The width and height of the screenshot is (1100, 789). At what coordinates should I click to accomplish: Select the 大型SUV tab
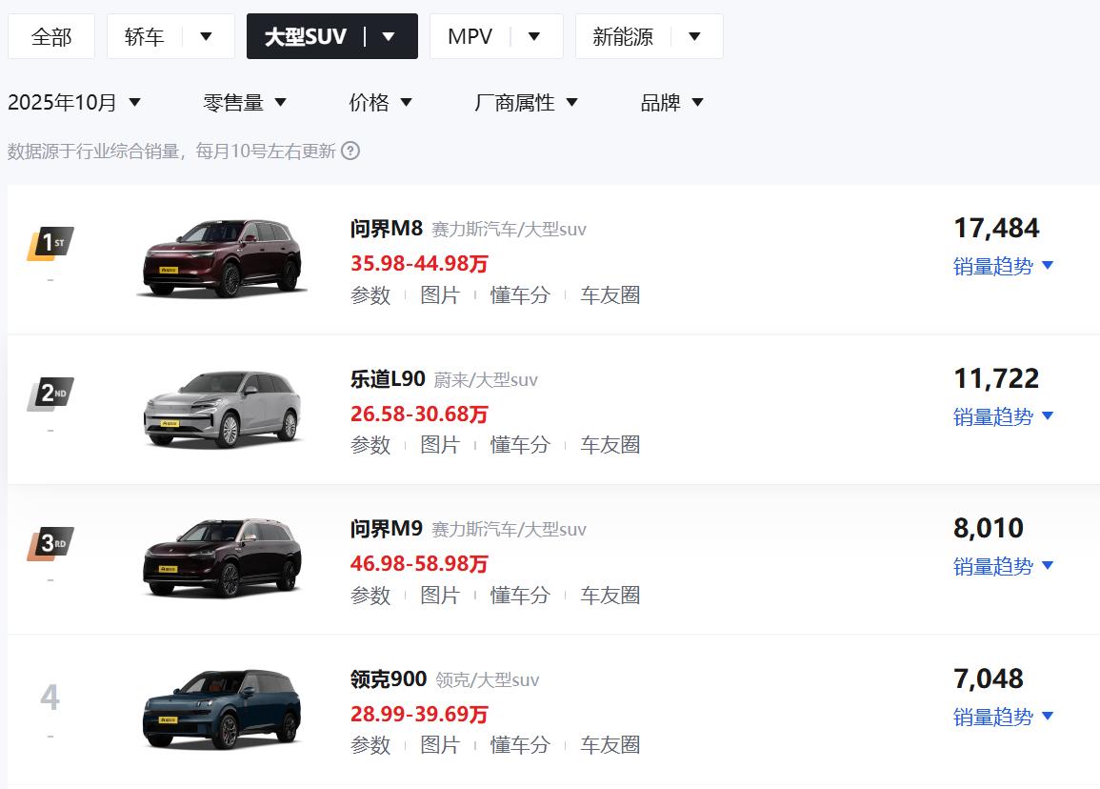pos(306,36)
